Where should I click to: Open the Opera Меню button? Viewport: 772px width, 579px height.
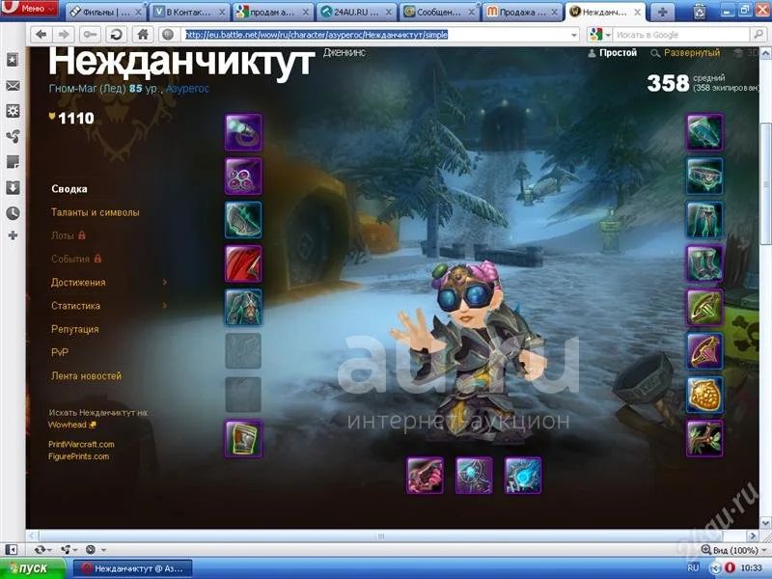coord(30,9)
